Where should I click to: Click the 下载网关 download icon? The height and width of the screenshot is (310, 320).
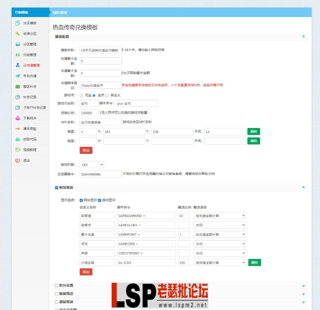(x=18, y=118)
